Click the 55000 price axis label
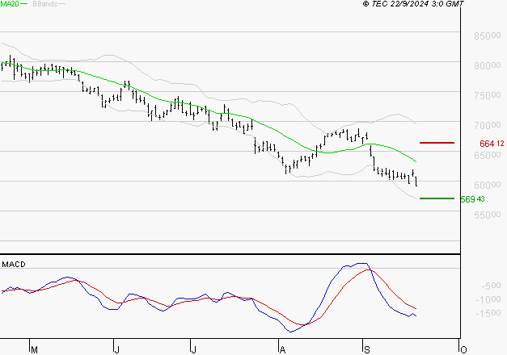The image size is (507, 355). (x=488, y=215)
